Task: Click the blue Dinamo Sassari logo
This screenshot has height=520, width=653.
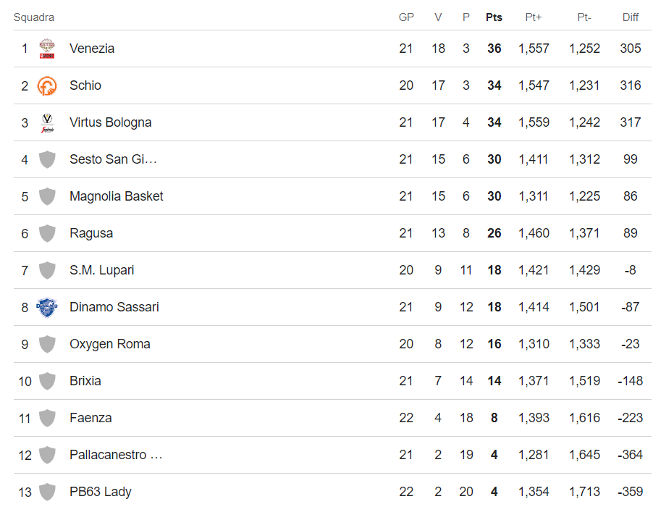Action: pos(47,308)
